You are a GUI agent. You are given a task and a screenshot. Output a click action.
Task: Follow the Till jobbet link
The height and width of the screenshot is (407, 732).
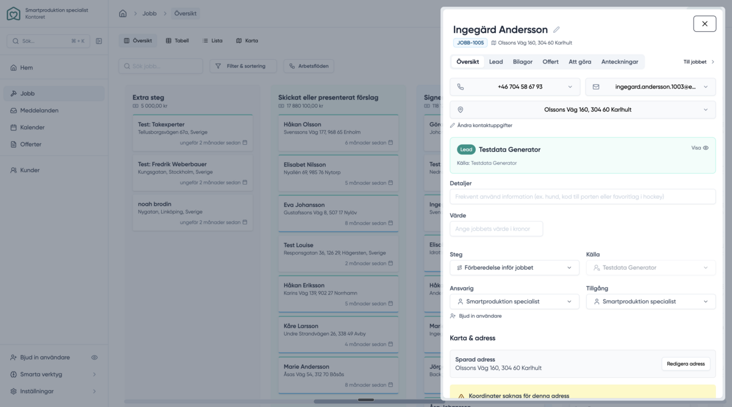tap(698, 62)
